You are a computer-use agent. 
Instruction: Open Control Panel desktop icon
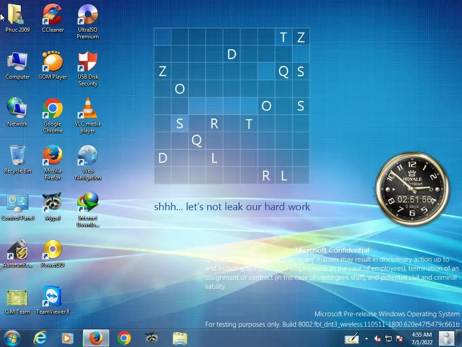[18, 206]
